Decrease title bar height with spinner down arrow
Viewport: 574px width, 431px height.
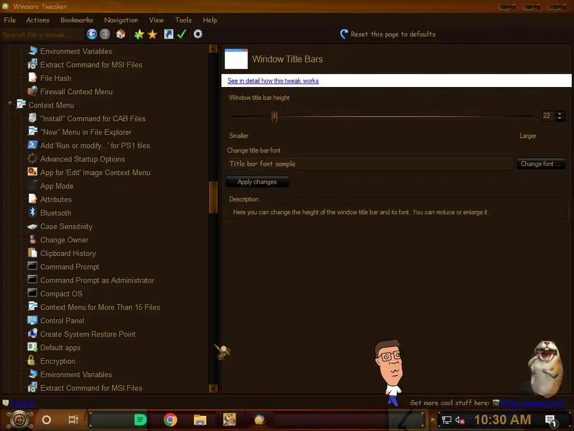click(559, 118)
